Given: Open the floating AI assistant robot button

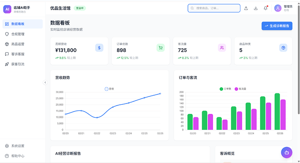Looking at the screenshot, I should point(287,153).
